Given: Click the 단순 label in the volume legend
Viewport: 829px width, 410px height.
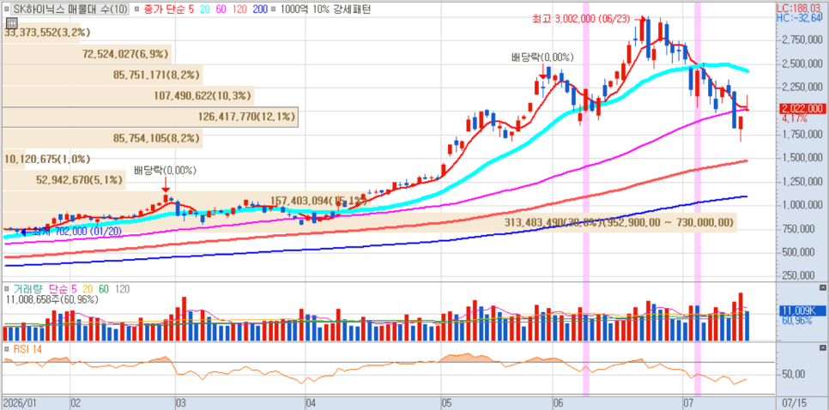Looking at the screenshot, I should tap(58, 288).
